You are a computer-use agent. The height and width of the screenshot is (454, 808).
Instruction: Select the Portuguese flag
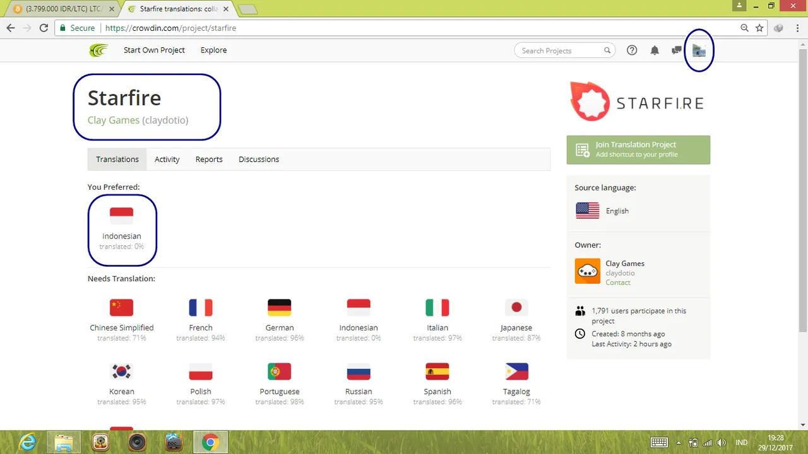click(280, 371)
